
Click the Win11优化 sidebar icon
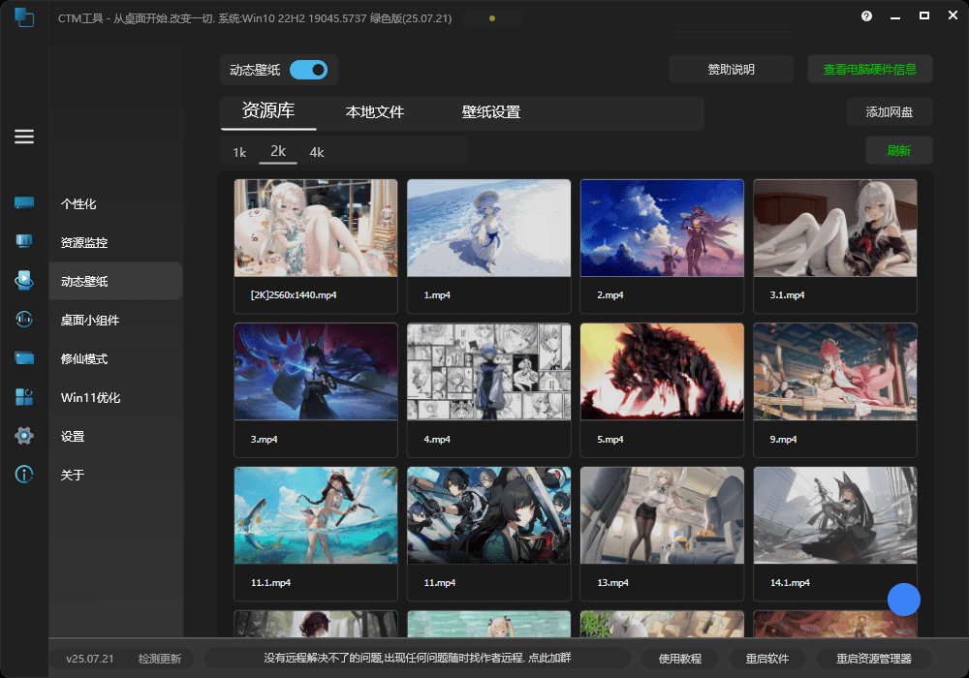pos(24,397)
